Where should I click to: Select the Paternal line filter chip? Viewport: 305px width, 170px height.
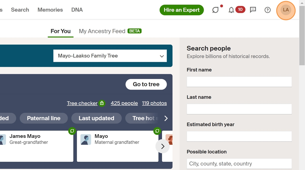pos(44,118)
